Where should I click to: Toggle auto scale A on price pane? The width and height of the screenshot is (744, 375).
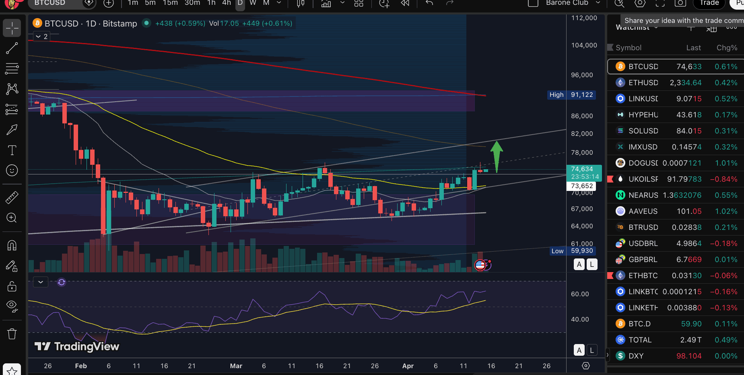point(579,264)
